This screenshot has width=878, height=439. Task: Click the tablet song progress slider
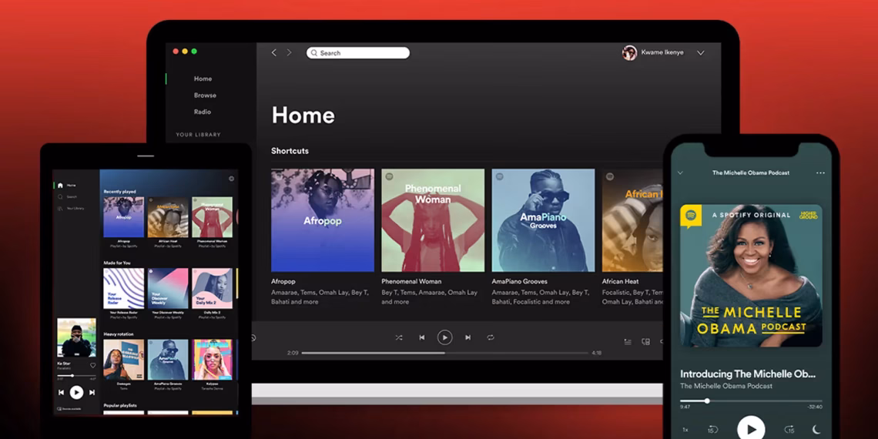pyautogui.click(x=76, y=376)
